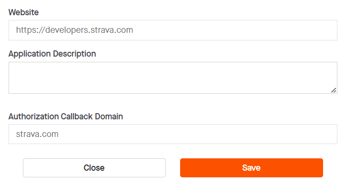Click the Website label
This screenshot has height=184, width=345.
(x=23, y=12)
